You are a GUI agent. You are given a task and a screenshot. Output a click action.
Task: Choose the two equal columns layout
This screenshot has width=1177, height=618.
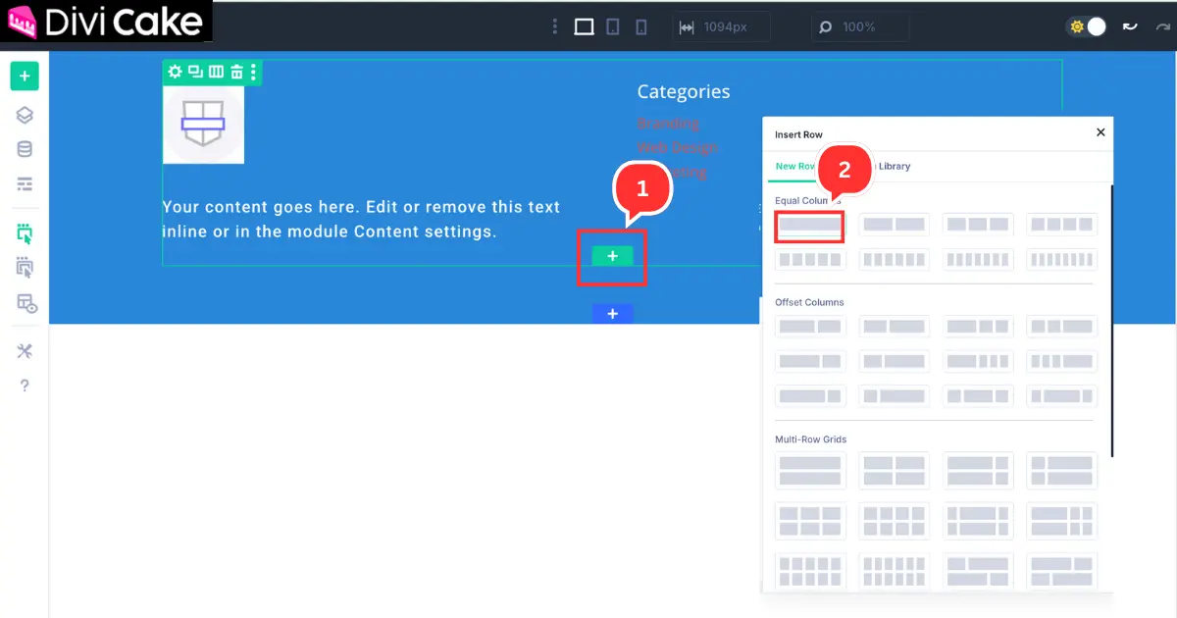click(x=894, y=225)
